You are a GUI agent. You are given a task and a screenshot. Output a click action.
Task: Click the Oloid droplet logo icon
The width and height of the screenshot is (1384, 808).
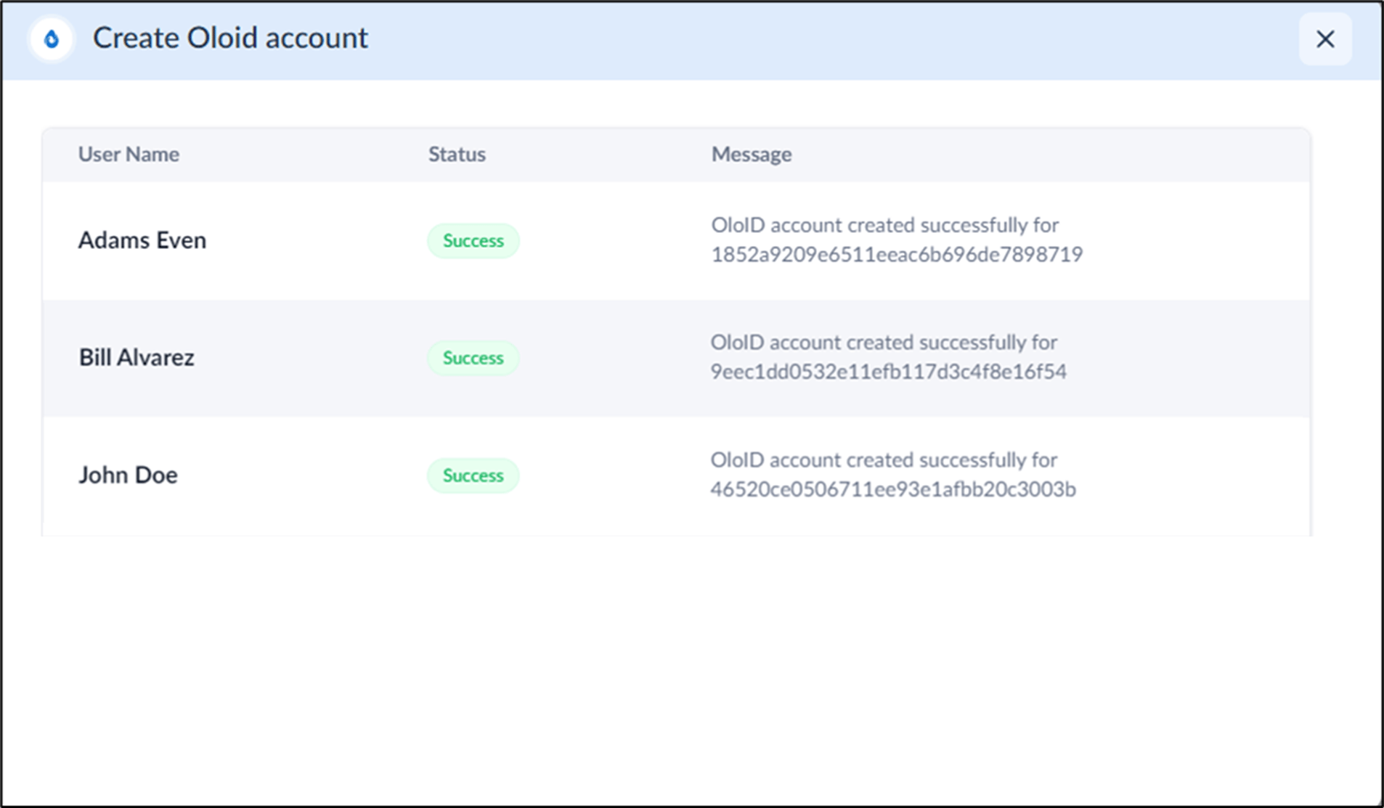52,38
